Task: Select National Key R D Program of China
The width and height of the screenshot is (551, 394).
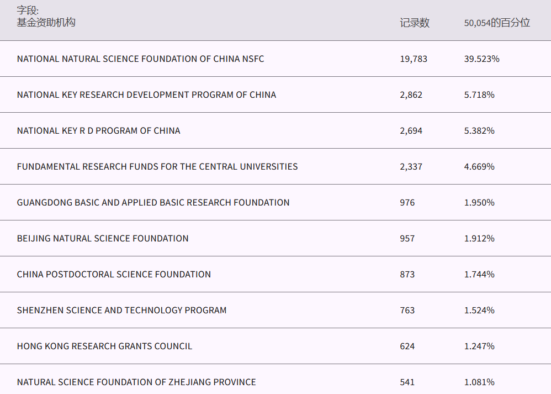Action: [98, 130]
